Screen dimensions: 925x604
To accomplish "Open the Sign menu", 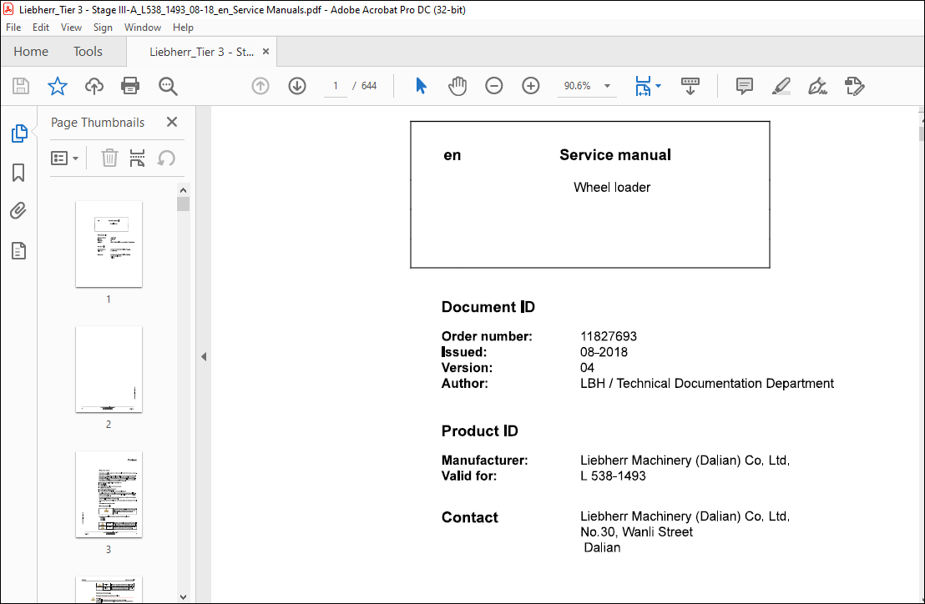I will pyautogui.click(x=103, y=27).
